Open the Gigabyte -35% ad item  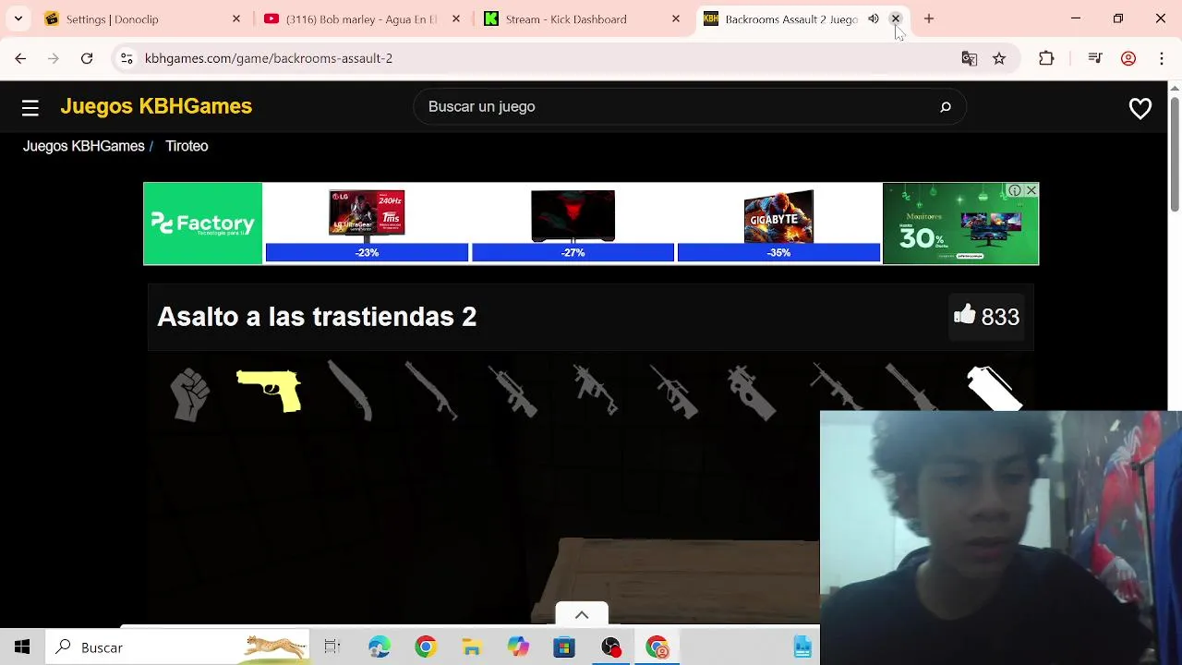(x=778, y=225)
